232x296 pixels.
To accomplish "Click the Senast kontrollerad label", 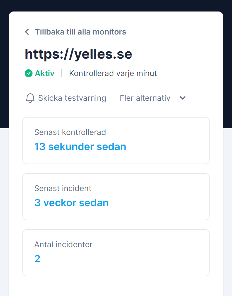I will click(70, 132).
